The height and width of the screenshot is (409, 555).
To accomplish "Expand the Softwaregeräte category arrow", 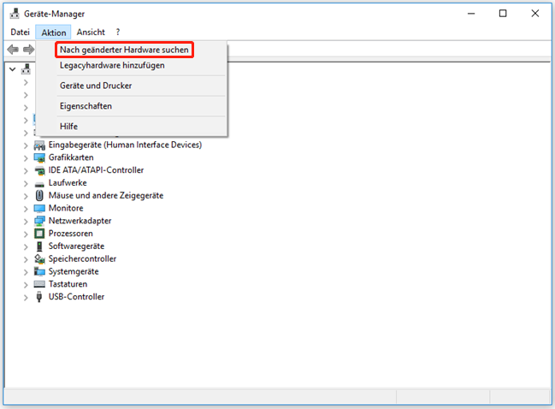I will point(26,246).
